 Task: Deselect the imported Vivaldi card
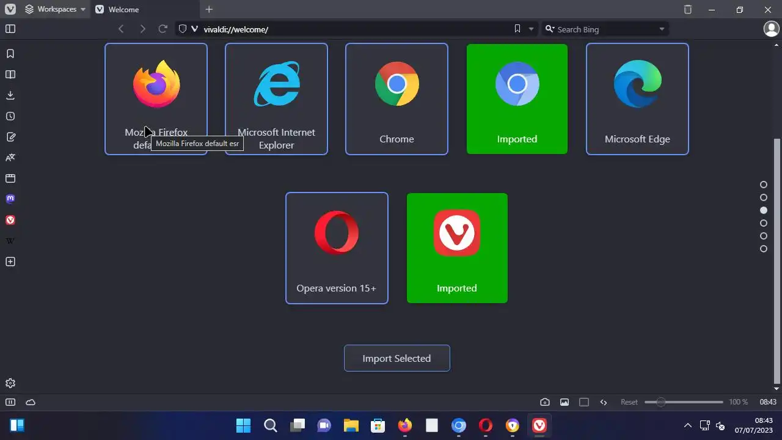coord(457,248)
